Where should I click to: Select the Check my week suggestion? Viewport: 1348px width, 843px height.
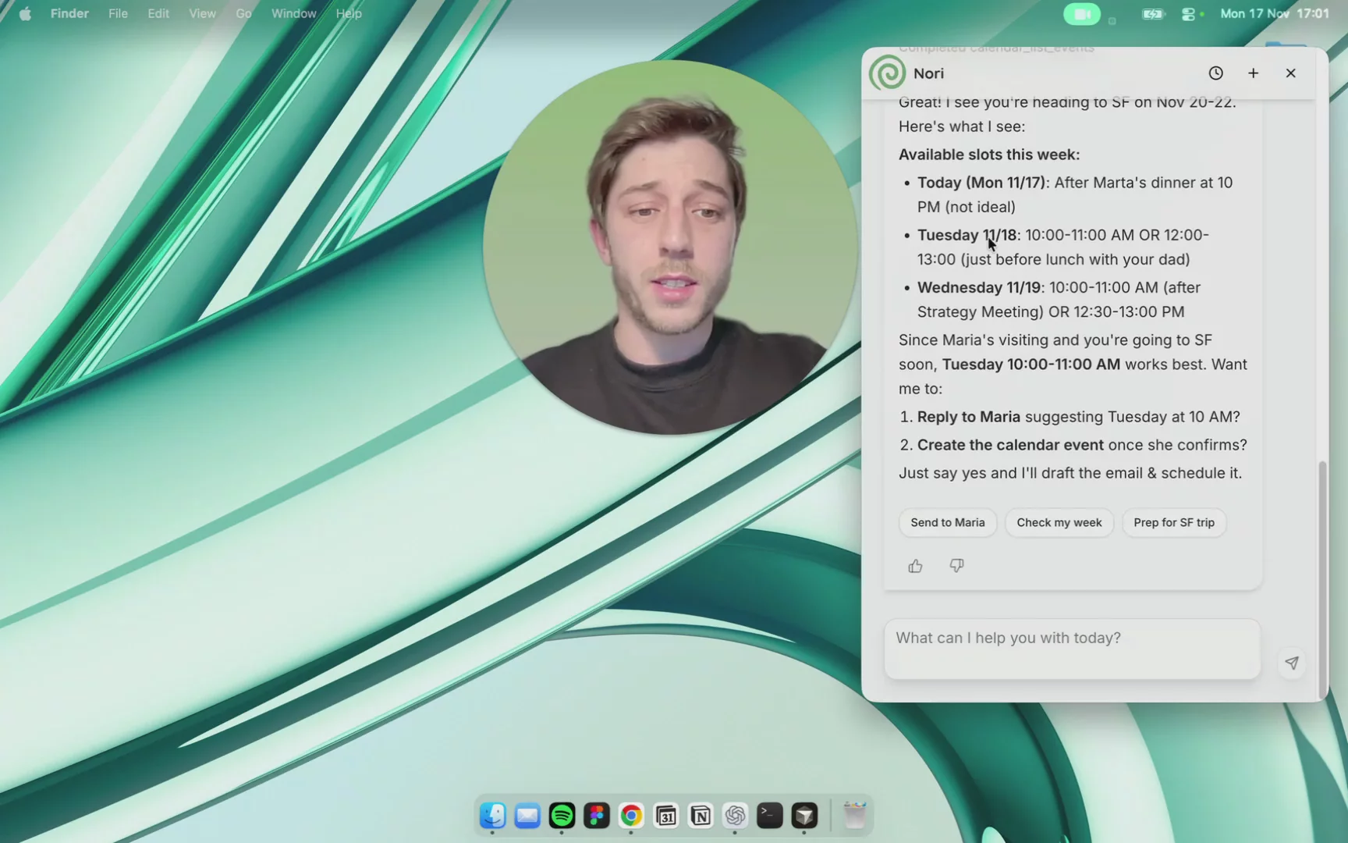point(1059,522)
